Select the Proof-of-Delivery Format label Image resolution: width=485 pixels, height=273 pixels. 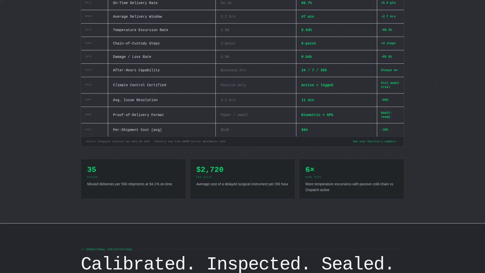pos(138,115)
